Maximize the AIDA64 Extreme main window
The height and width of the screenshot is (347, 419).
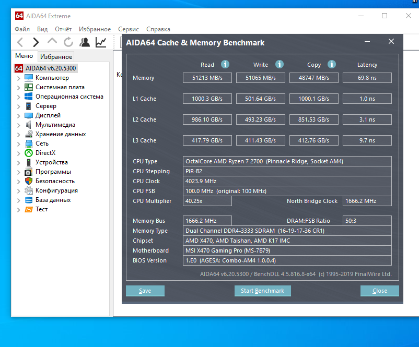click(385, 16)
